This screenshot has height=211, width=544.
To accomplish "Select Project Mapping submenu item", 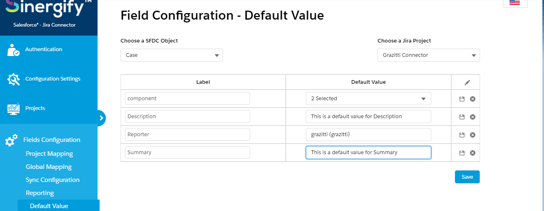I will pos(49,154).
